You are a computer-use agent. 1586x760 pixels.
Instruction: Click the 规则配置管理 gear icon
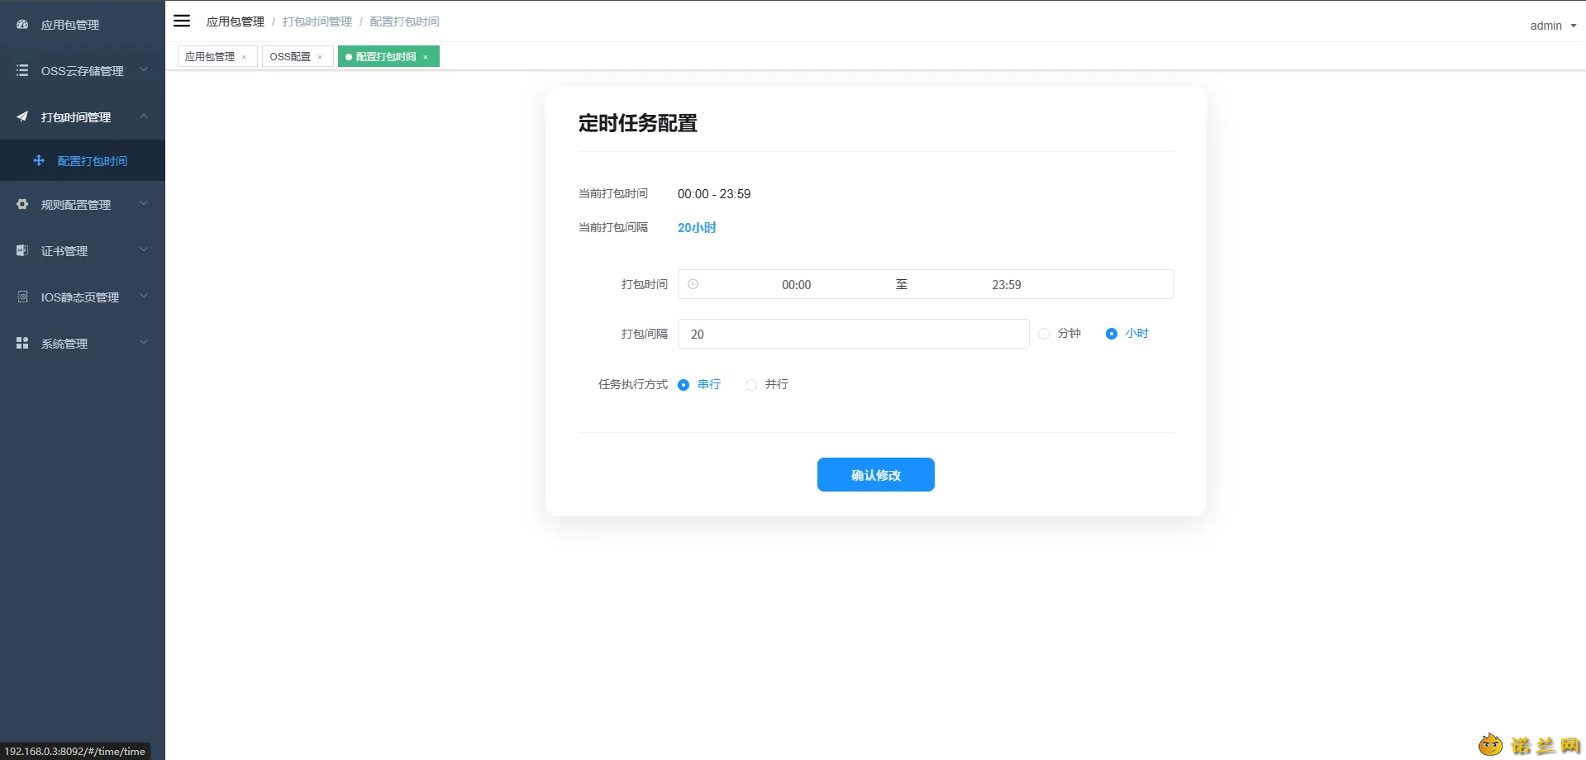coord(22,205)
